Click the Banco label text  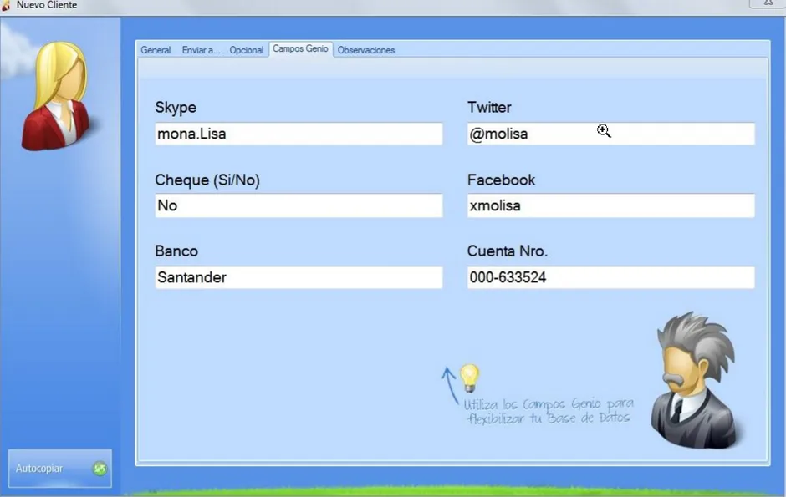point(176,251)
